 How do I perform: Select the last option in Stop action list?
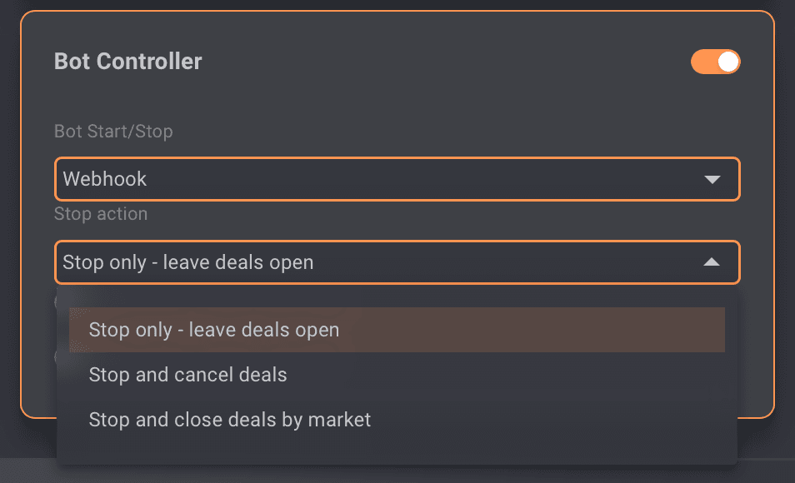[230, 420]
